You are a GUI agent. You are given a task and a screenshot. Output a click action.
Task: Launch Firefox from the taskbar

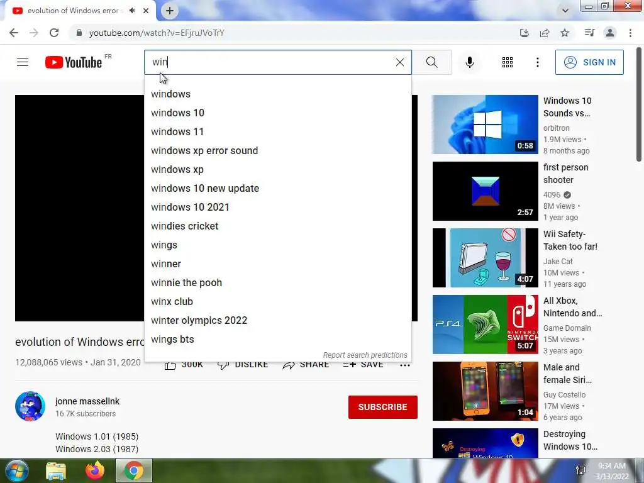(95, 470)
